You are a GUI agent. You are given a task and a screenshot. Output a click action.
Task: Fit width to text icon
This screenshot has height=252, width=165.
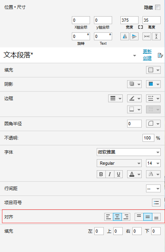click(147, 36)
